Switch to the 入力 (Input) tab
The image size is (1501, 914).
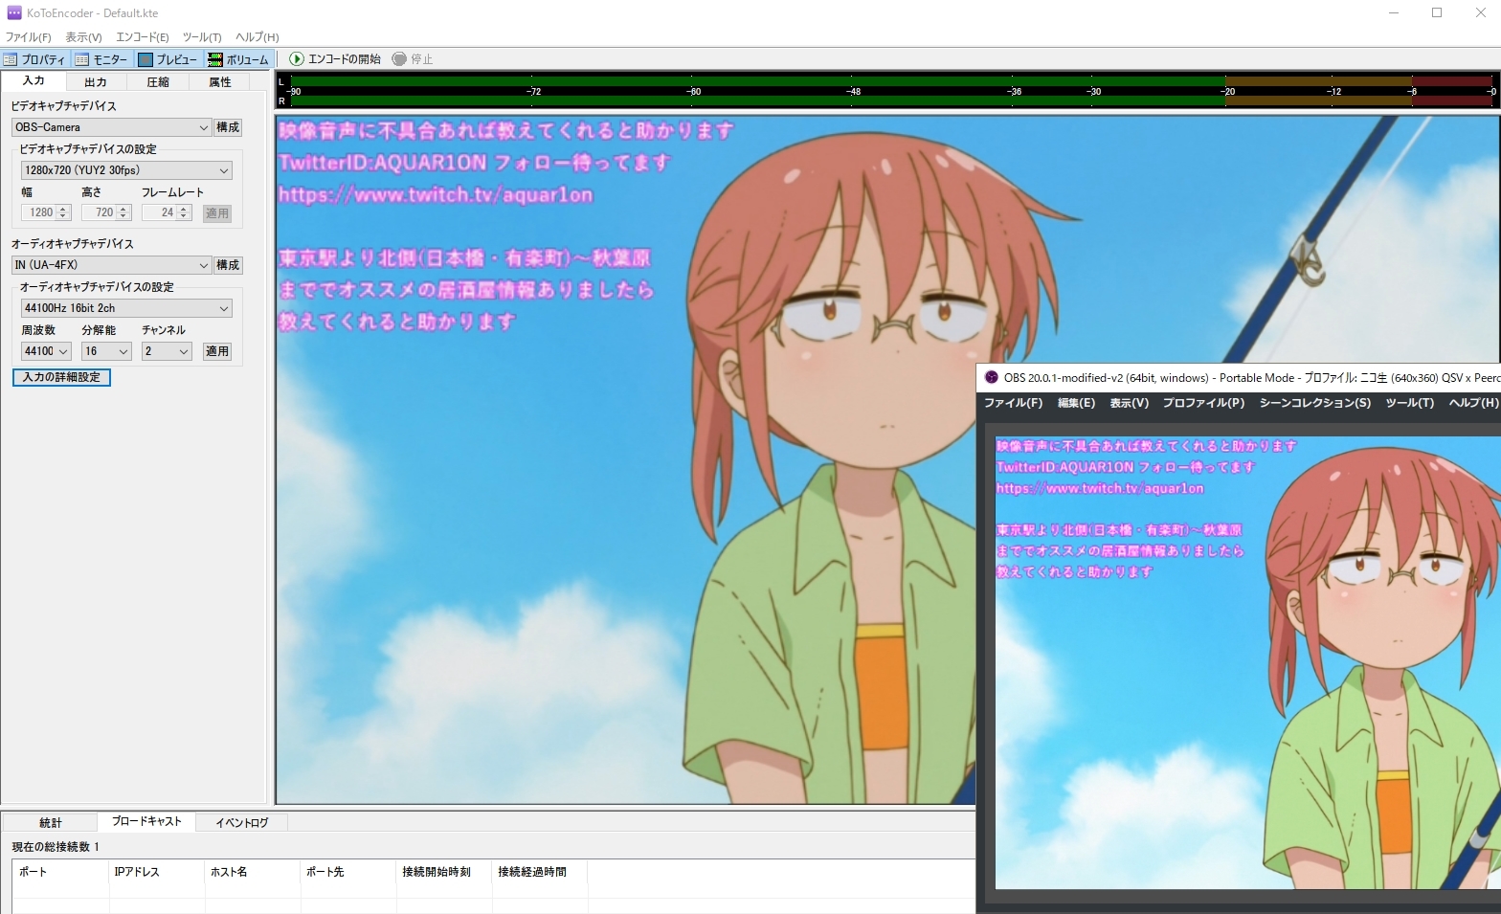34,81
